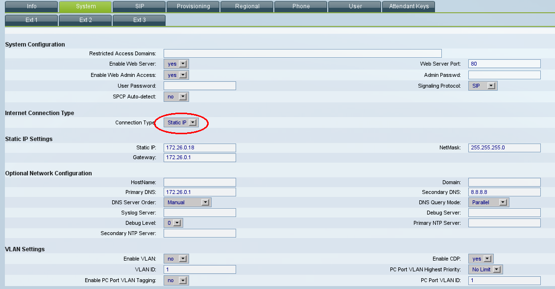Open the Regional tab

click(247, 6)
